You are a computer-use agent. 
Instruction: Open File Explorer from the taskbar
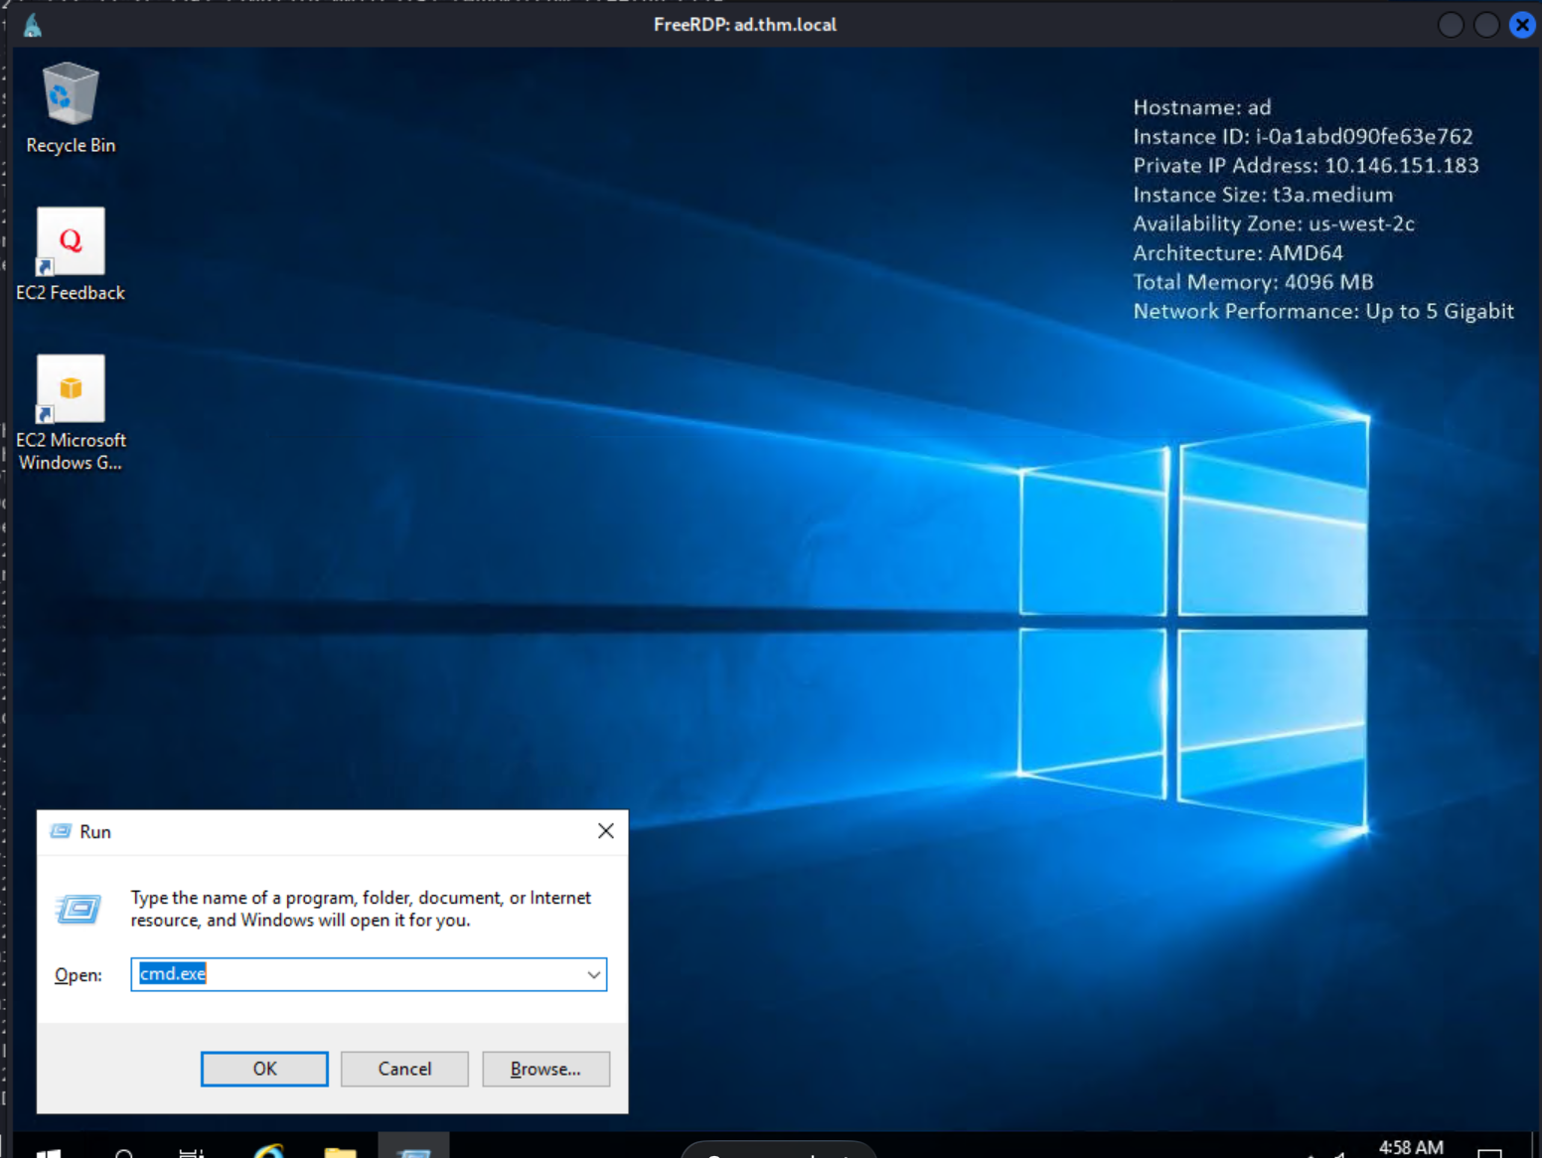[340, 1152]
